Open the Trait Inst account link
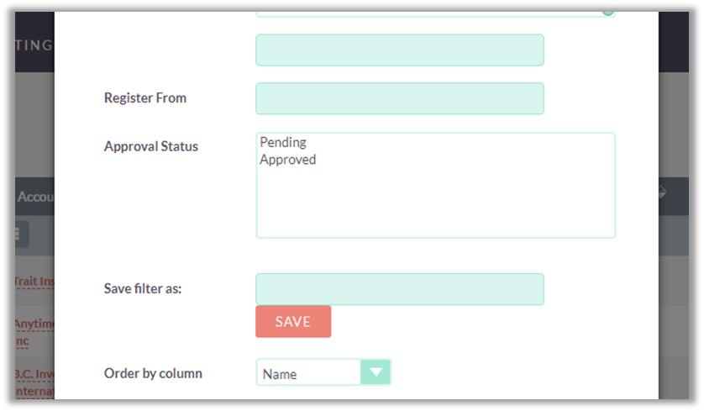Viewport: 704px width, 411px height. [34, 282]
